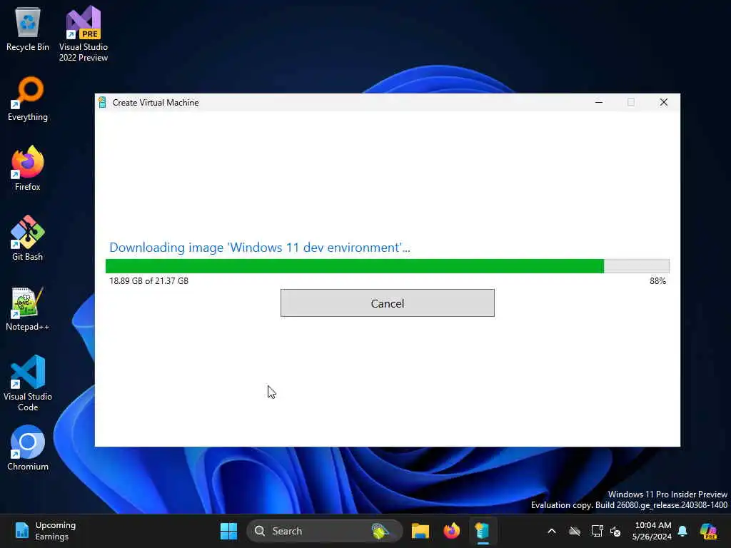731x548 pixels.
Task: Minimize the Create Virtual Machine window
Action: click(599, 102)
